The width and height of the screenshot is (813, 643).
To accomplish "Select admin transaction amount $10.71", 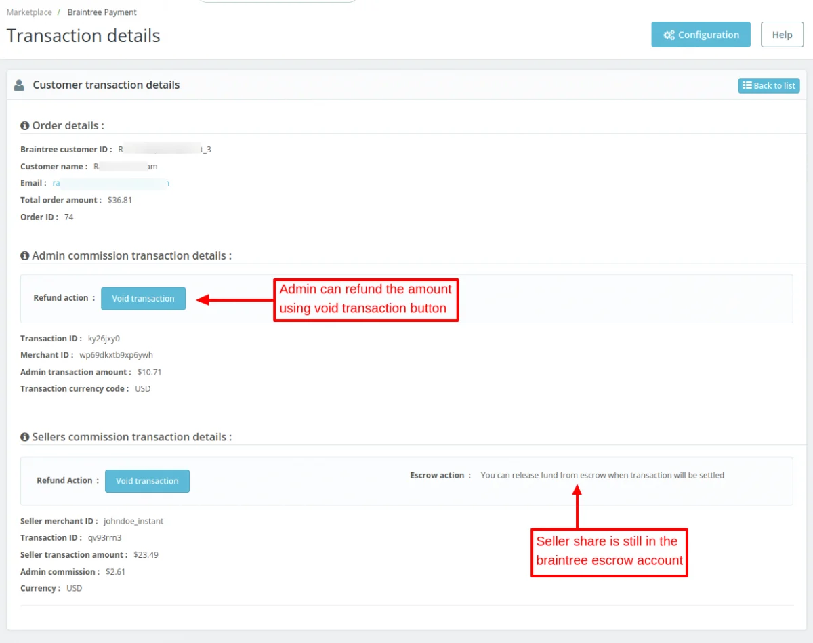I will (x=149, y=372).
